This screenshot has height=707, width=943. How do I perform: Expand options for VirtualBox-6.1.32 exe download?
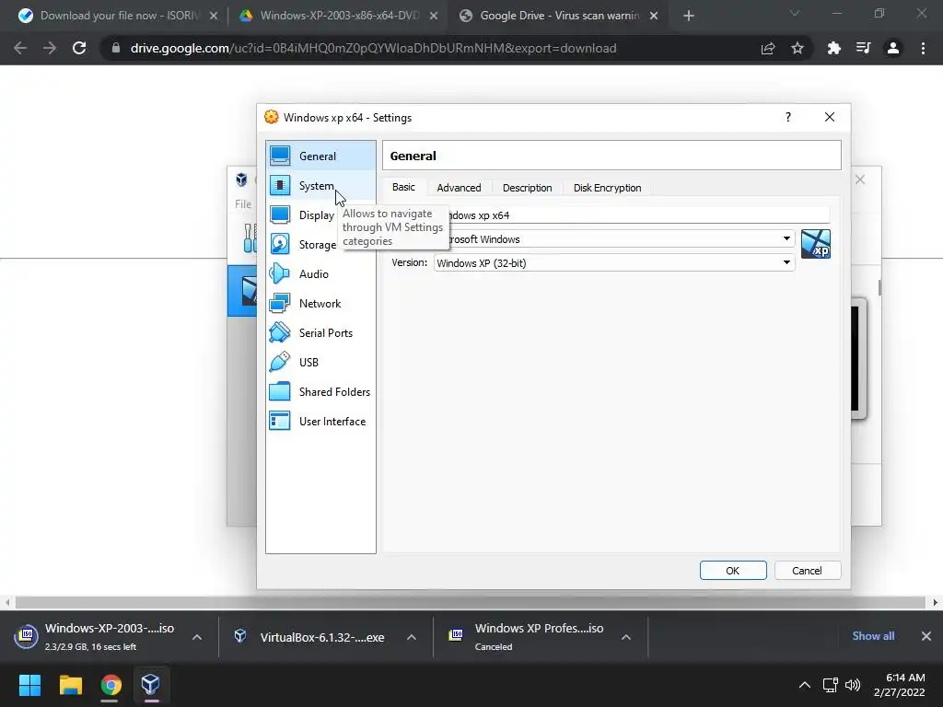412,637
